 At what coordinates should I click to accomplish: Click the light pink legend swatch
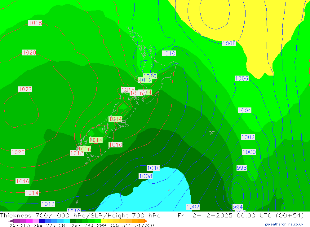coord(36,221)
